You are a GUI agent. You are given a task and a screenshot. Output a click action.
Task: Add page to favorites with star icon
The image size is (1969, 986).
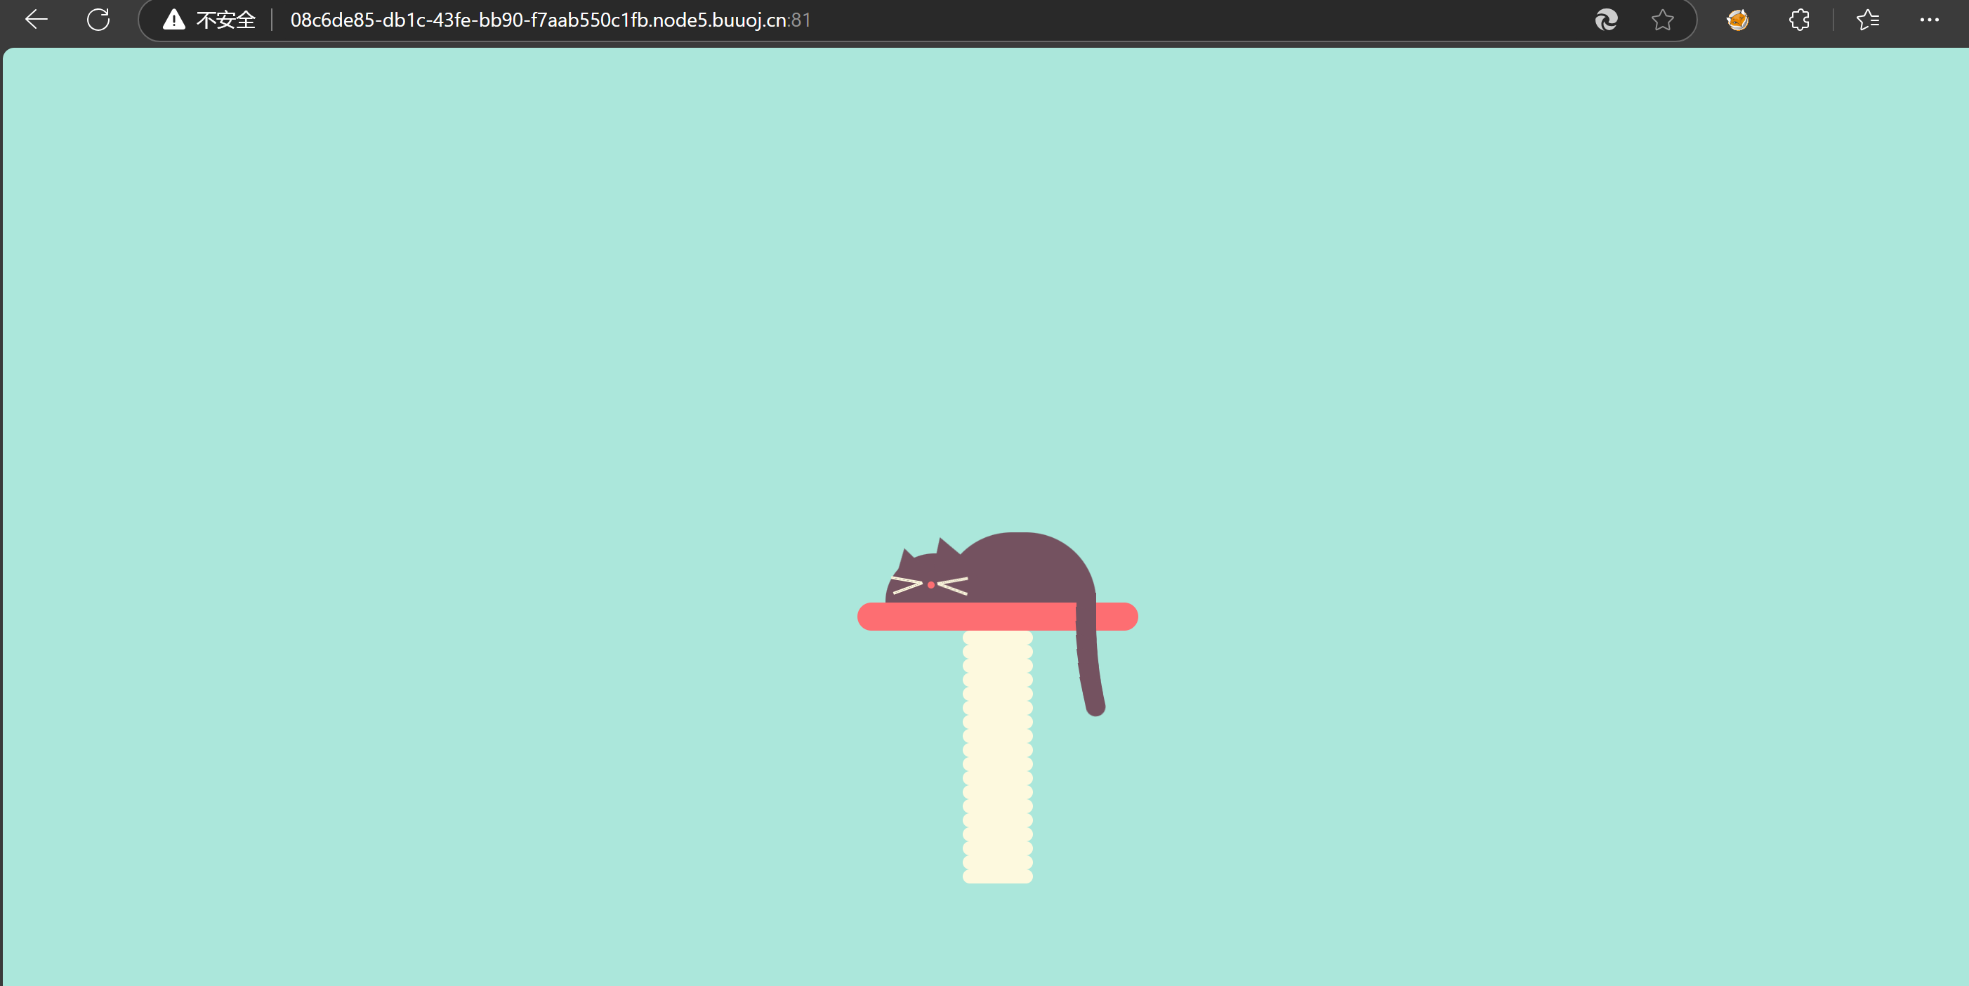pyautogui.click(x=1663, y=20)
